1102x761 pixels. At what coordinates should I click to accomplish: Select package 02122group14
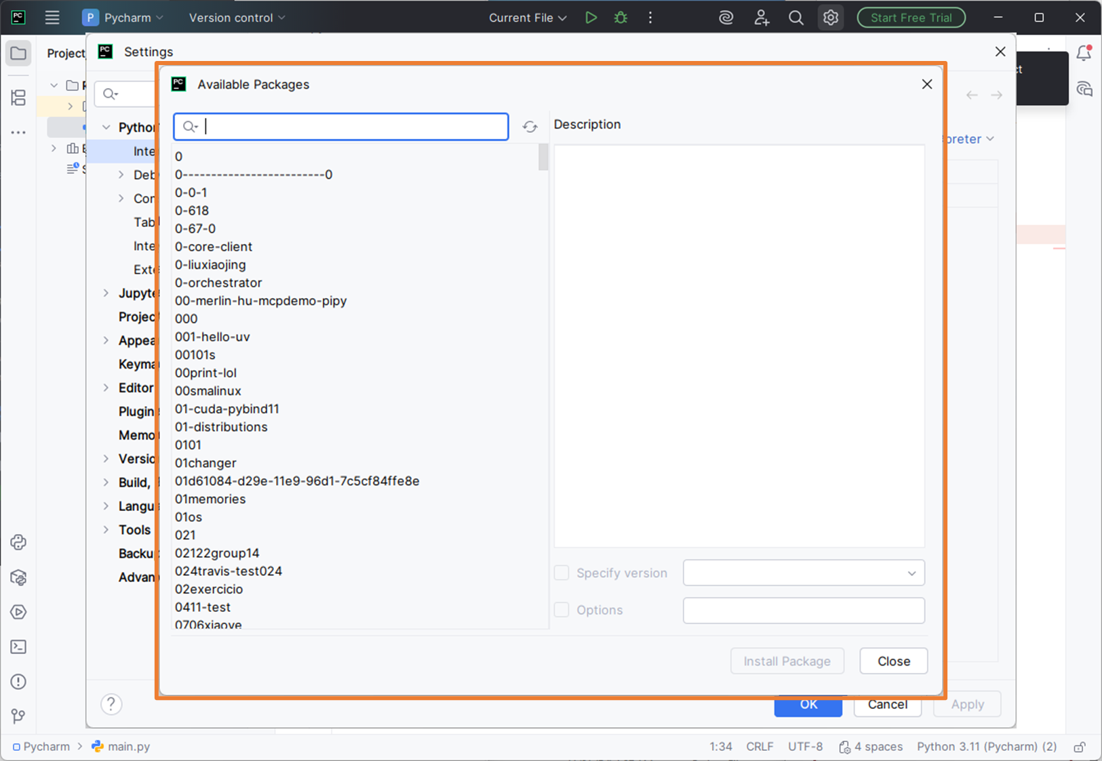tap(217, 553)
